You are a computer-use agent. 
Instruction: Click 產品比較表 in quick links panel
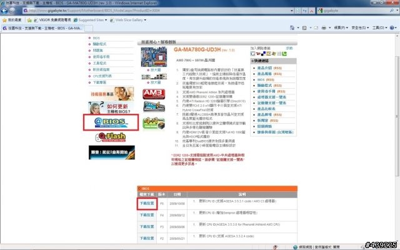(x=266, y=109)
